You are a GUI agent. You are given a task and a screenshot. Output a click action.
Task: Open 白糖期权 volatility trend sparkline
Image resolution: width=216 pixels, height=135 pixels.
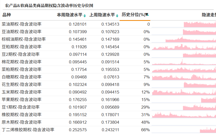click(x=184, y=77)
